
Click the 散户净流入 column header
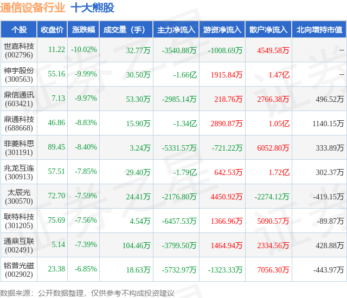tap(268, 29)
